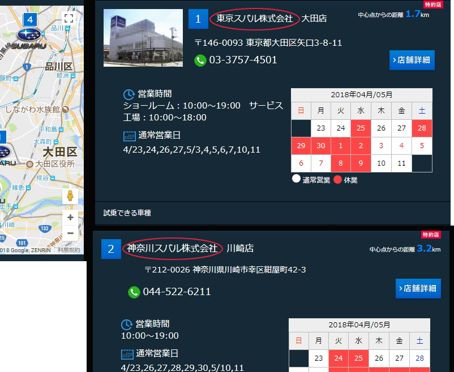454x372 pixels.
Task: Click 大森町 station label on map
Action: pyautogui.click(x=43, y=142)
